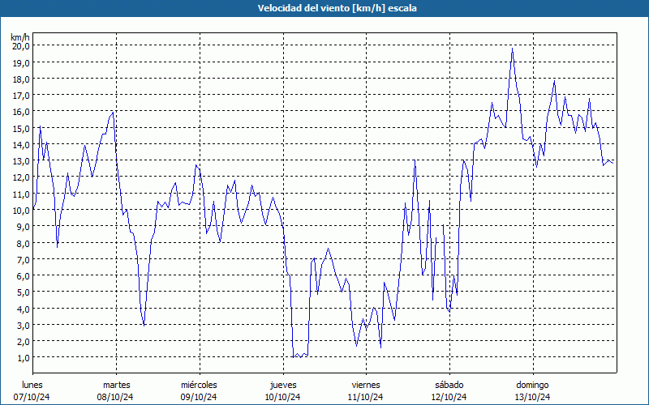Click the 7,0 y-axis value
This screenshot has width=649, height=405.
coord(24,259)
